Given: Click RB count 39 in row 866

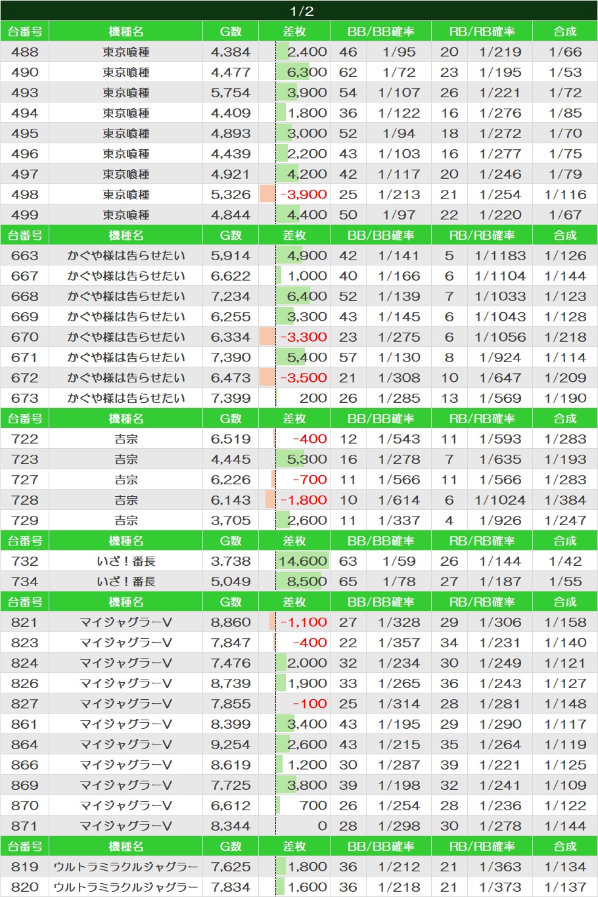Looking at the screenshot, I should coord(449,765).
